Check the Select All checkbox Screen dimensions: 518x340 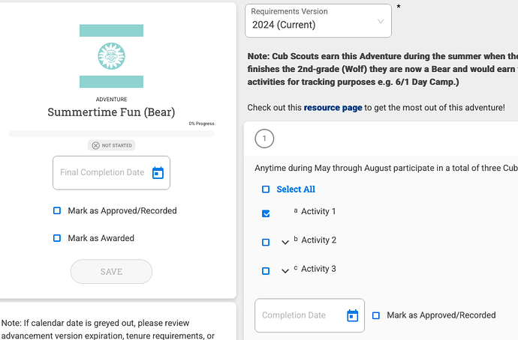point(266,189)
